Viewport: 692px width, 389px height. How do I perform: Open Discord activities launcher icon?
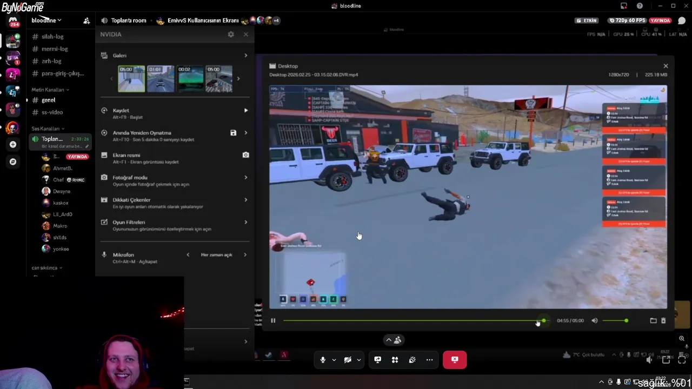point(395,360)
